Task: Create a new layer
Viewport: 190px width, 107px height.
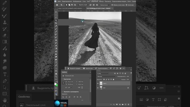Action: [x=126, y=104]
